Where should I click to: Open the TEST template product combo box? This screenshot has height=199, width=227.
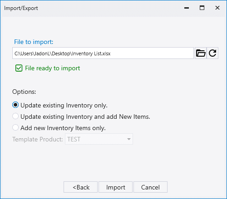pyautogui.click(x=99, y=139)
